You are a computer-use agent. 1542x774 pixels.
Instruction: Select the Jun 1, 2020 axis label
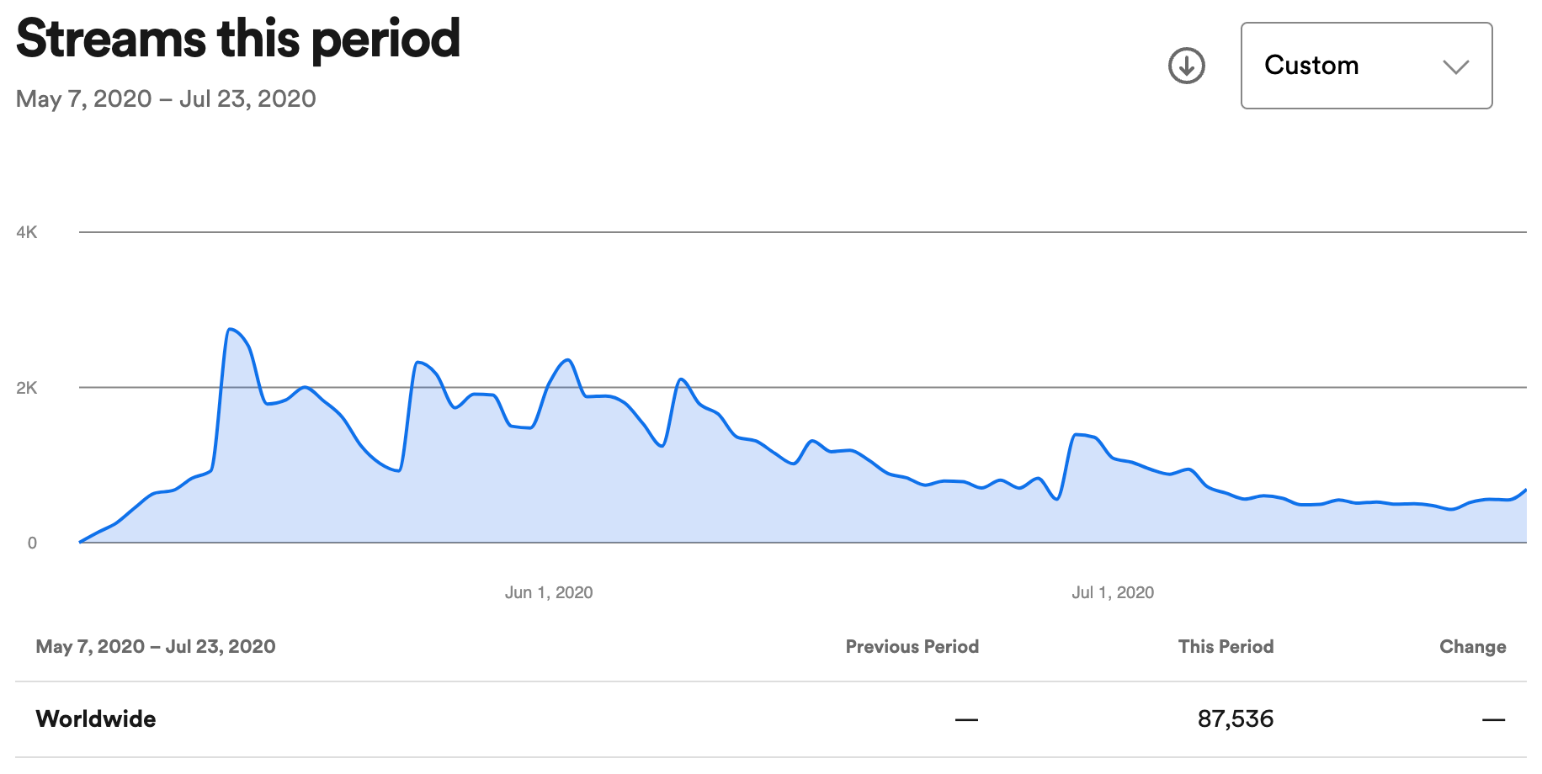549,592
